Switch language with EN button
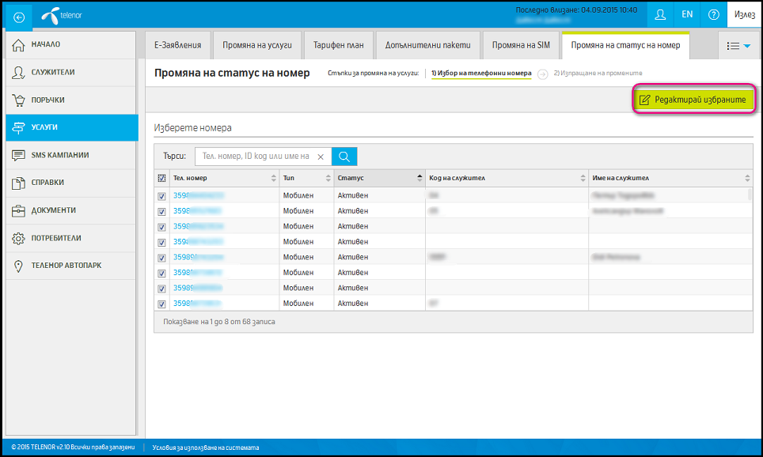Screen dimensions: 763x457 [687, 14]
